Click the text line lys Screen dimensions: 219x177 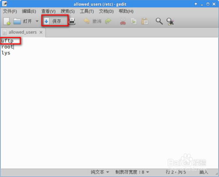pos(6,53)
